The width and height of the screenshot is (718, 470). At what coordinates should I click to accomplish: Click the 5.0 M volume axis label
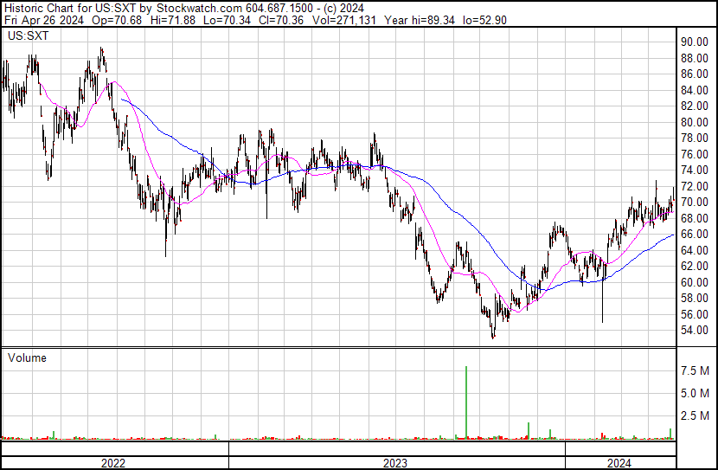695,393
